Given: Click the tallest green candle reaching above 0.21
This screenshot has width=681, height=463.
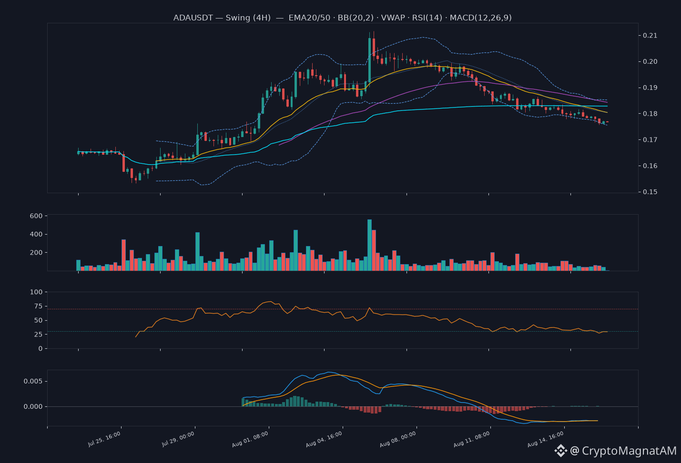Looking at the screenshot, I should (369, 60).
